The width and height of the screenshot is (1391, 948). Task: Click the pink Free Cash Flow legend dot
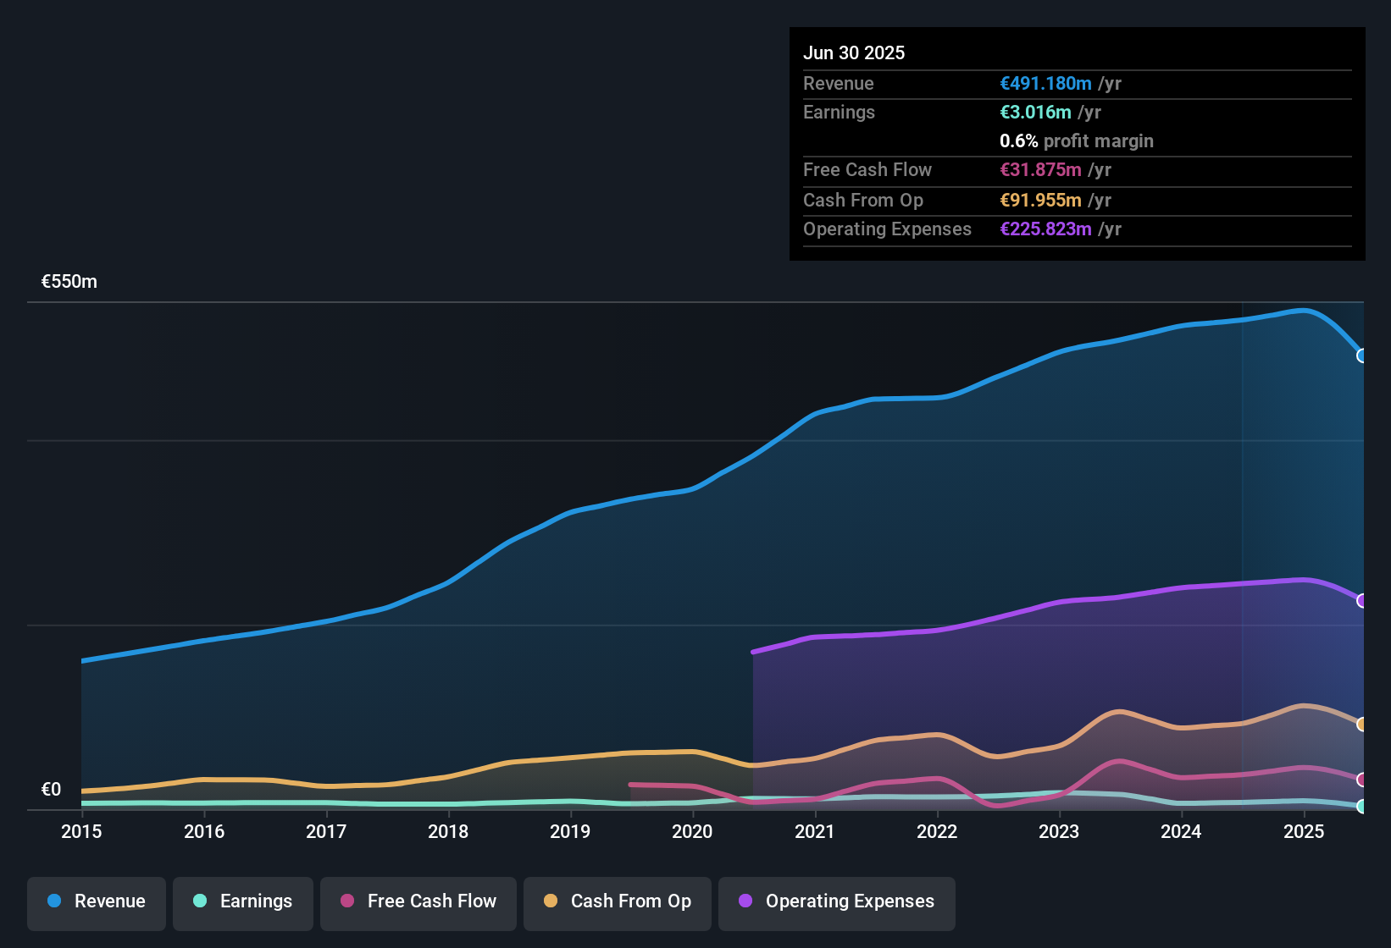tap(346, 901)
